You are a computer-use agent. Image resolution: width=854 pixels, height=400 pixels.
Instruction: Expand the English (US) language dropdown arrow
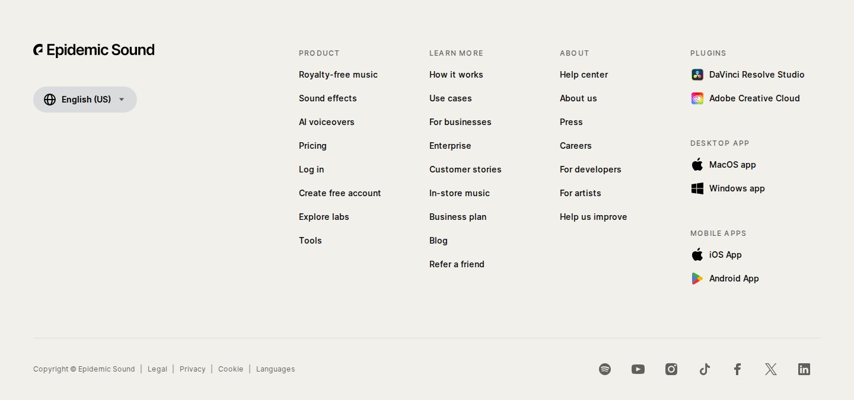[122, 100]
